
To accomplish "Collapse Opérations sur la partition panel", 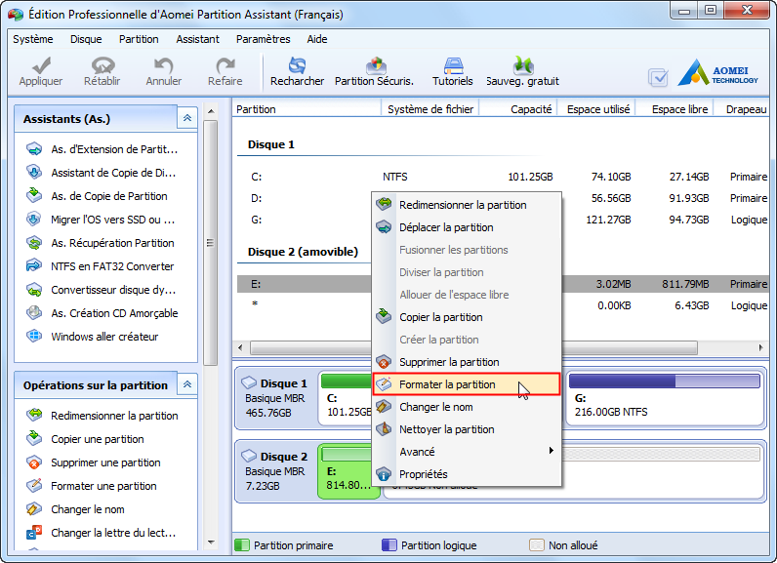I will [187, 384].
